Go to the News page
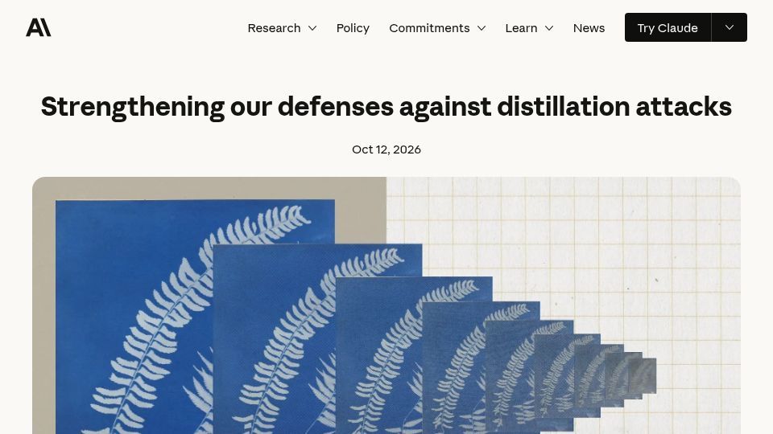 click(589, 28)
